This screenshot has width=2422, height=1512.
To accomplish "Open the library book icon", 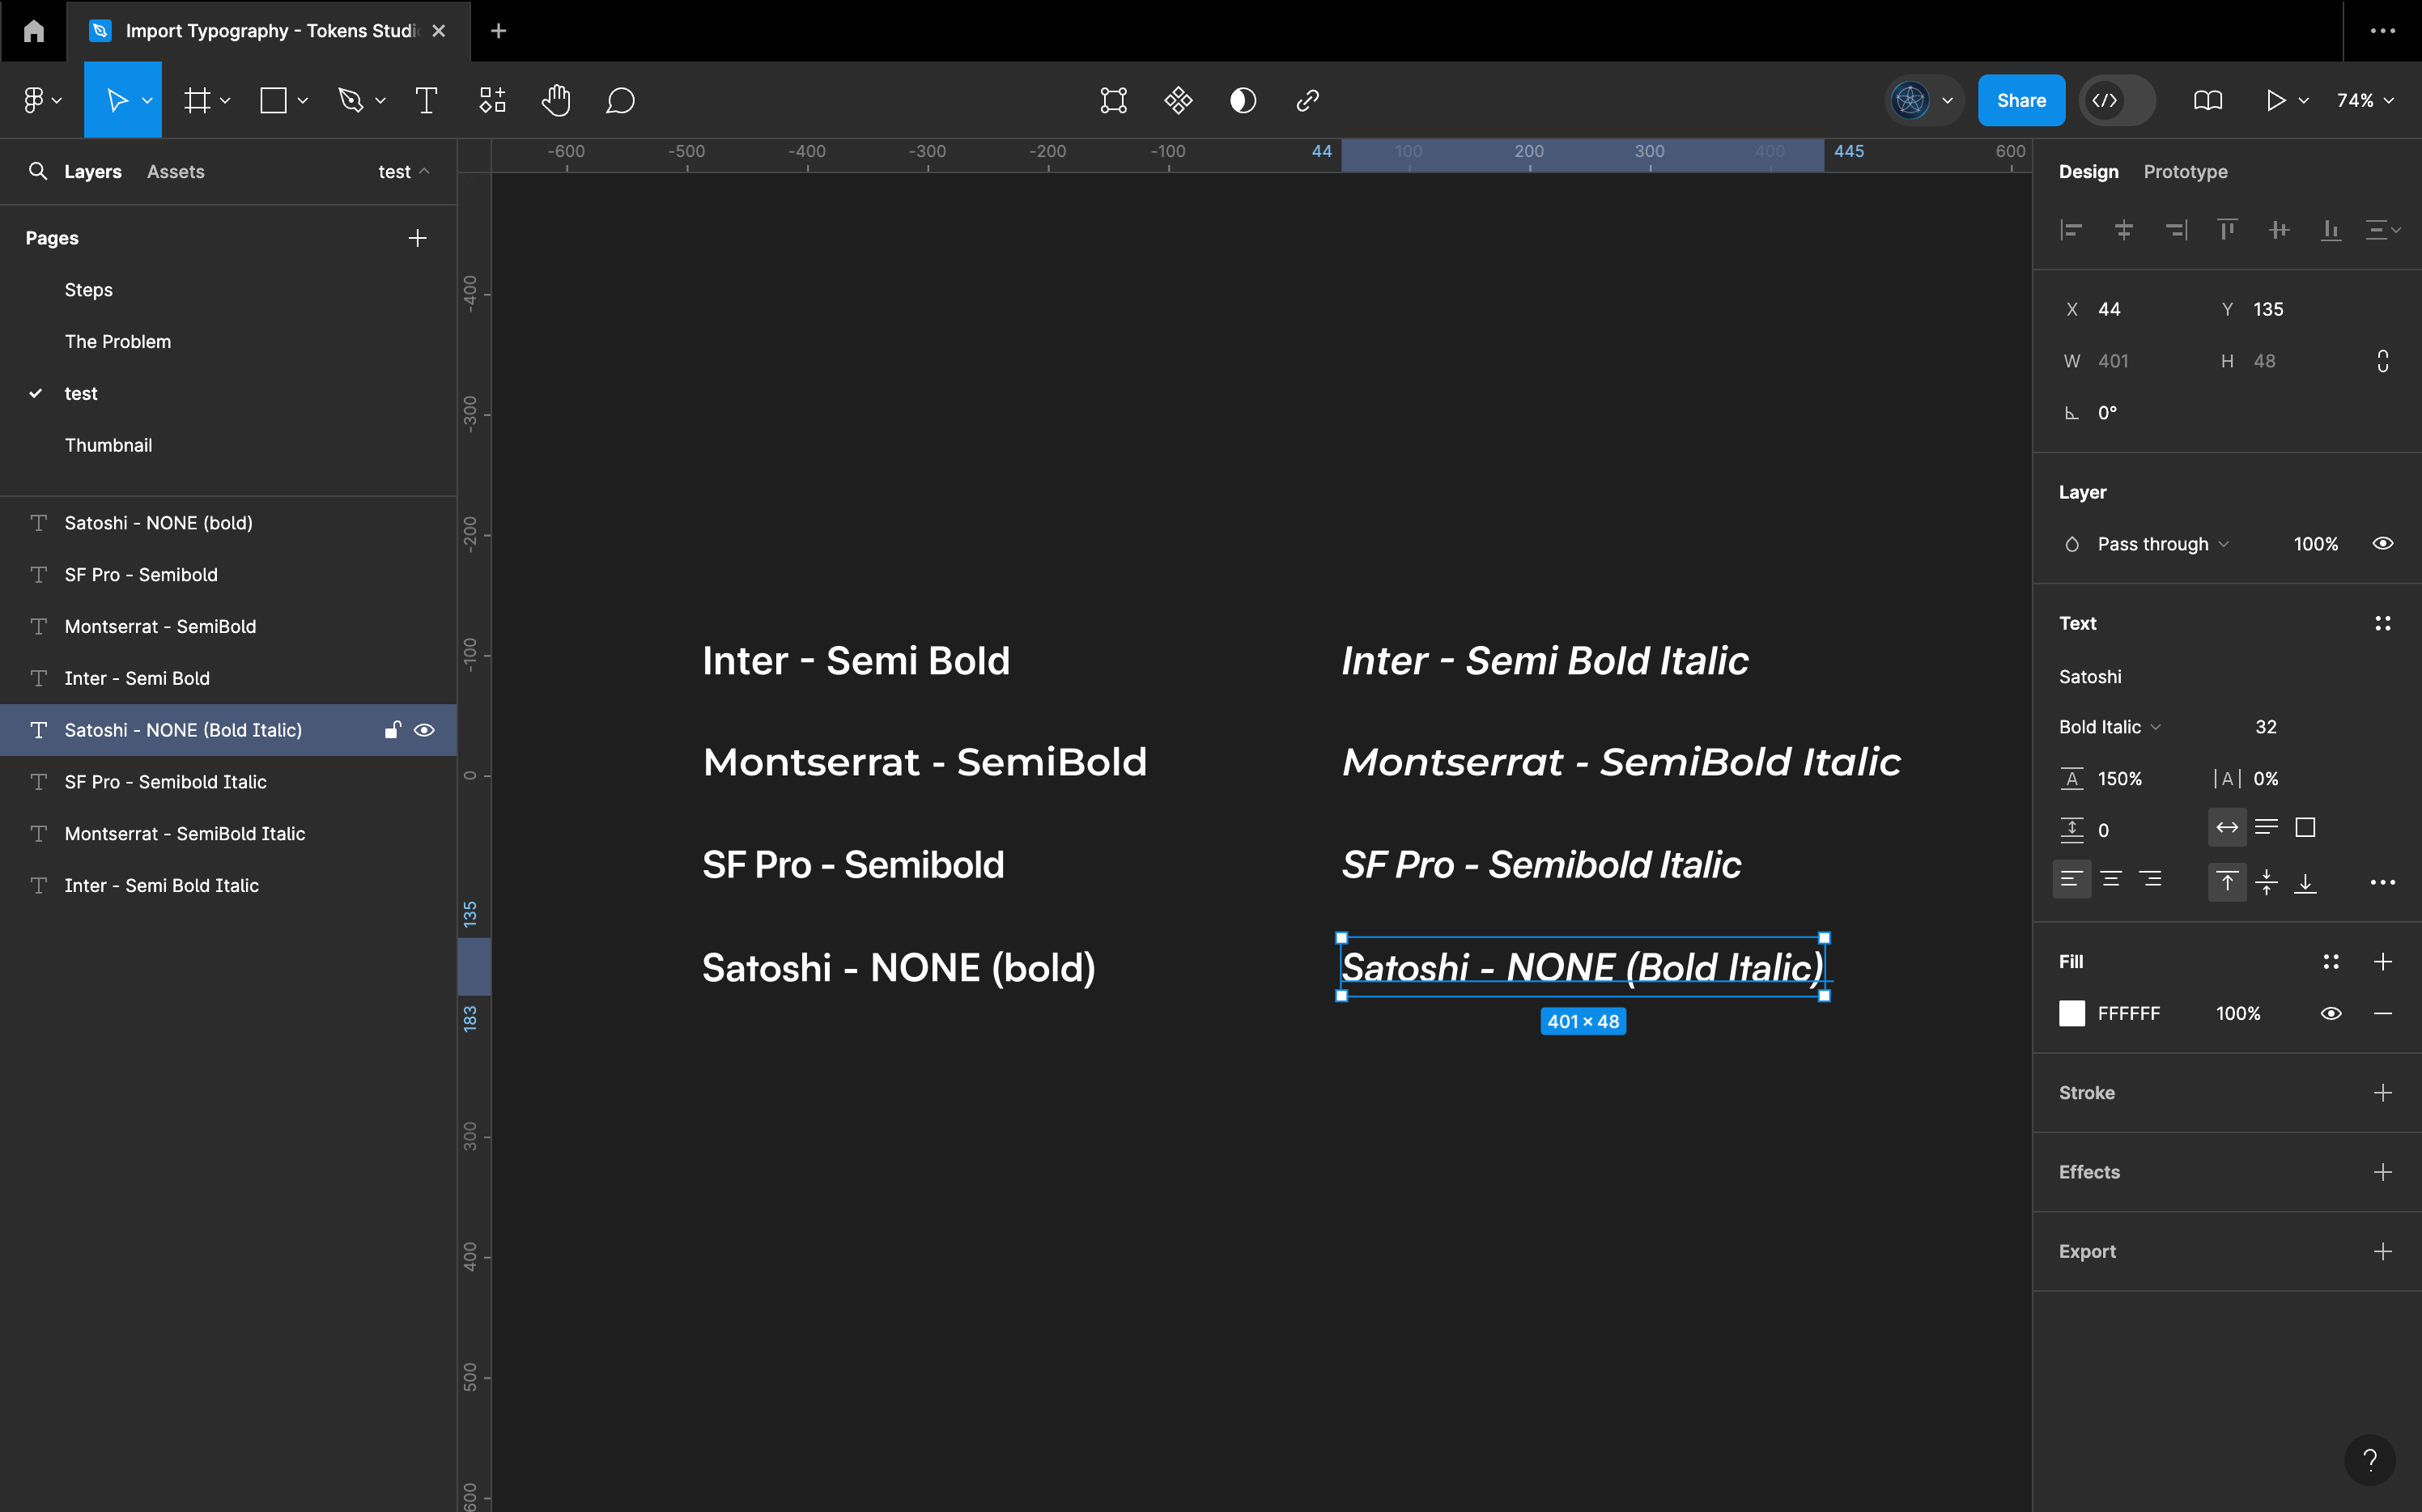I will (2207, 100).
